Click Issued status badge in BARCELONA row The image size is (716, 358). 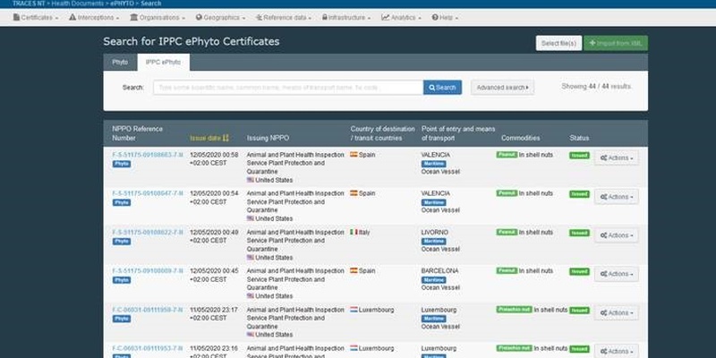579,272
